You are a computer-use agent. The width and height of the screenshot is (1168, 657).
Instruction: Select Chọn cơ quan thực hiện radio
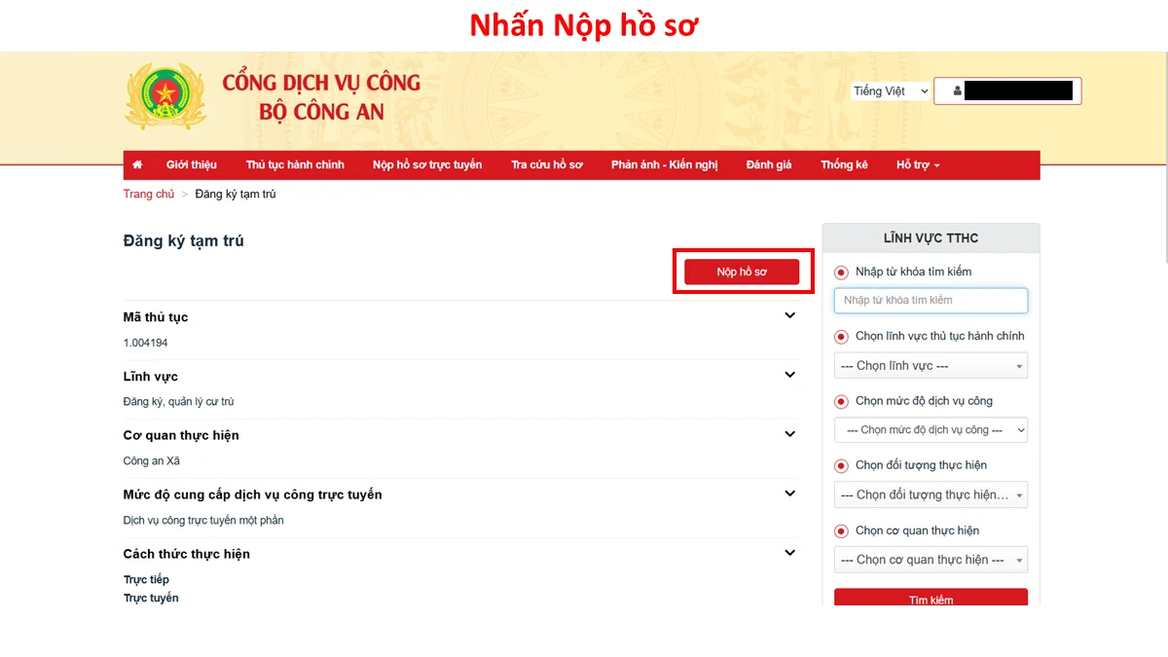click(x=841, y=531)
